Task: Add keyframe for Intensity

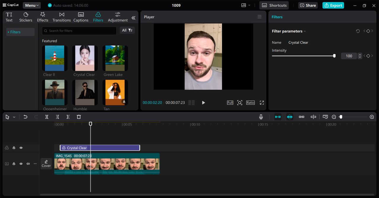Action: 368,56
